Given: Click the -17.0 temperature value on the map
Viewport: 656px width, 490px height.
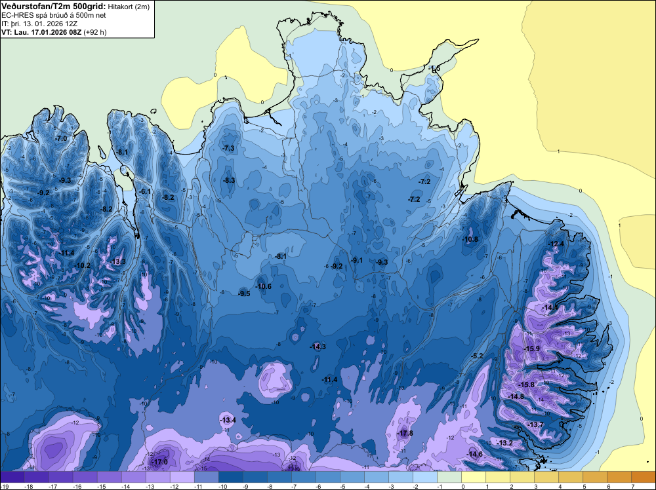Looking at the screenshot, I should [x=159, y=462].
